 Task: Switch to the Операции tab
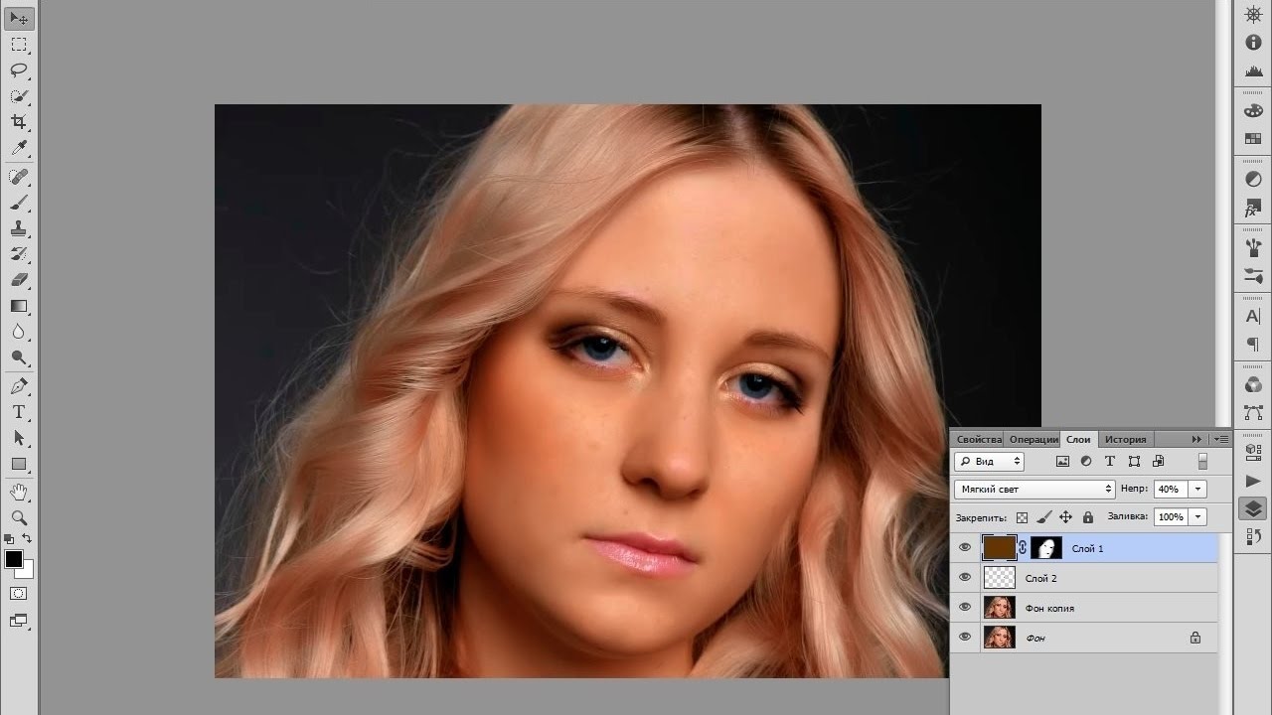tap(1033, 439)
